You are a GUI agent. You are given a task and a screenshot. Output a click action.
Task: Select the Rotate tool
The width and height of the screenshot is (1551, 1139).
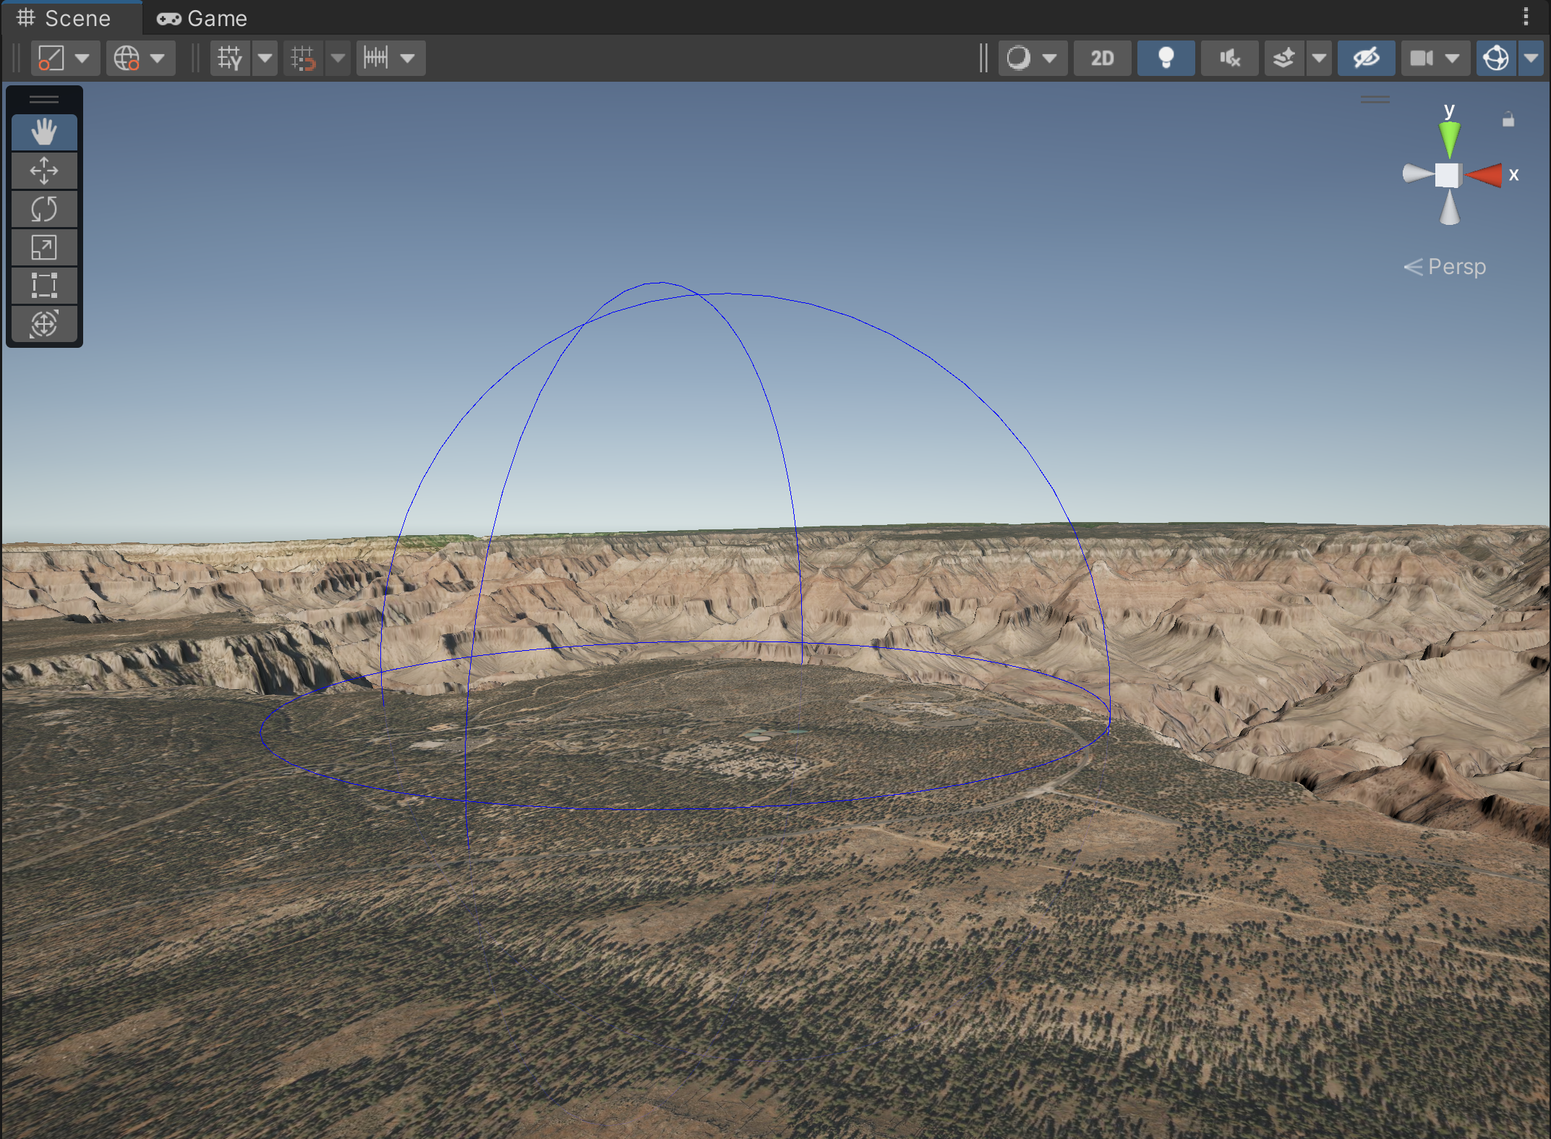[x=43, y=209]
